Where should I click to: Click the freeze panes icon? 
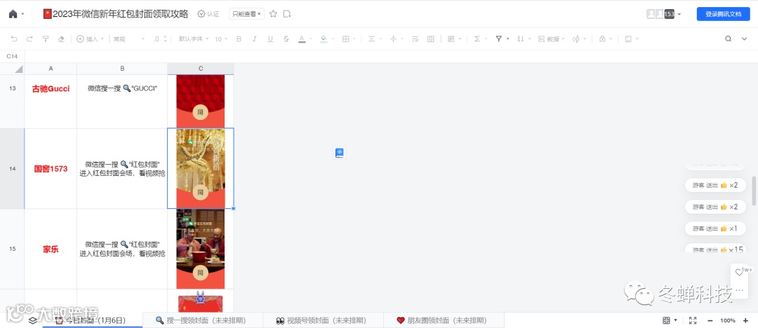point(628,39)
